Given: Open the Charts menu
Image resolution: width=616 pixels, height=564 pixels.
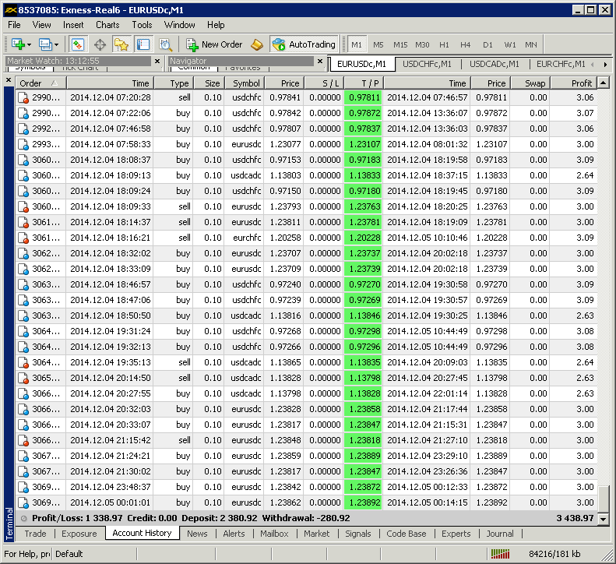Looking at the screenshot, I should (x=107, y=25).
